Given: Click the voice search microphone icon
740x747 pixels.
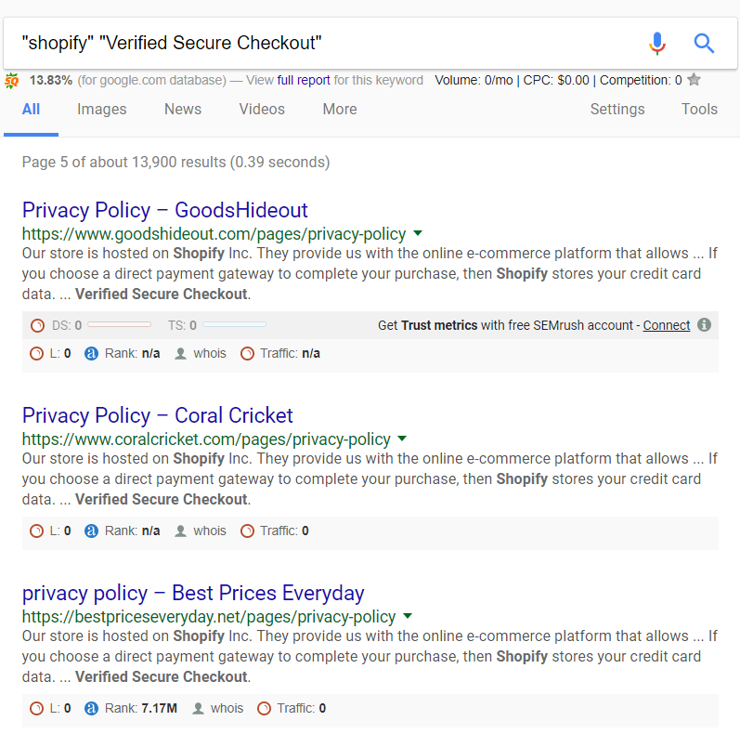Looking at the screenshot, I should point(657,44).
